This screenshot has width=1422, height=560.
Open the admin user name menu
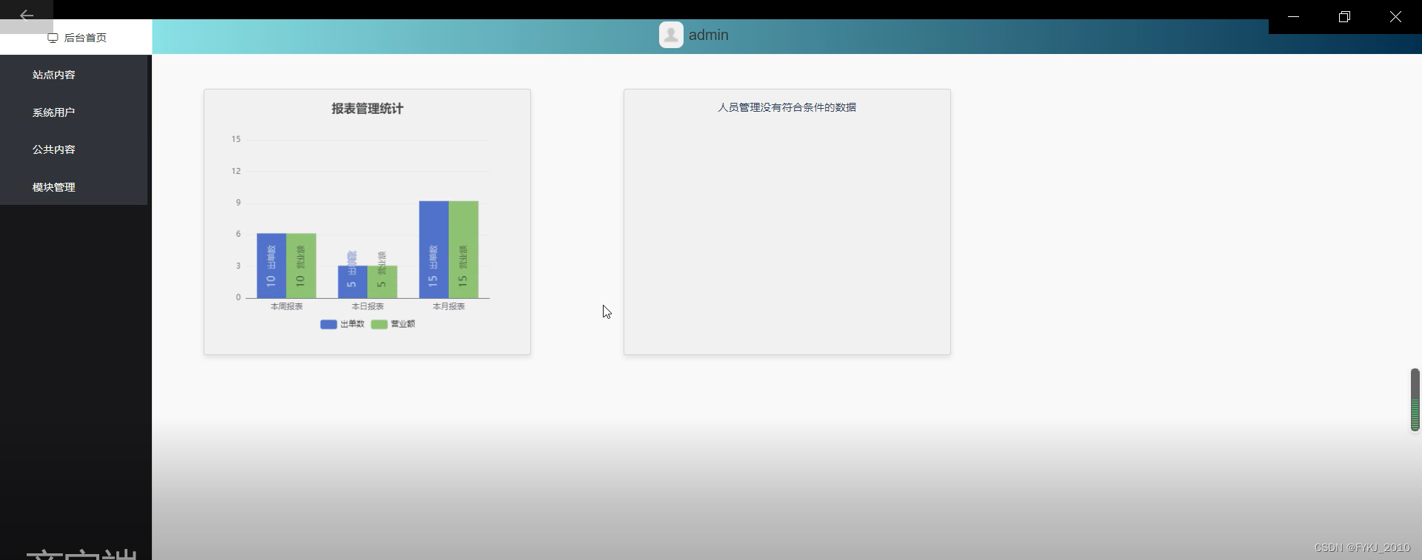(x=709, y=35)
